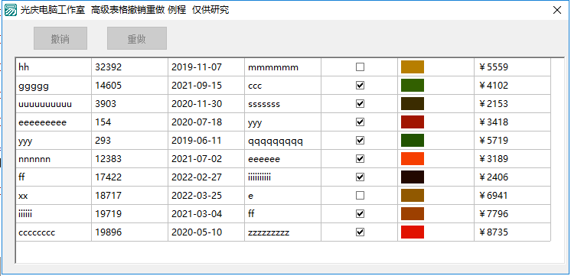Viewport: 571px width, 276px height.
Task: Select the date cell 2022-02-27
Action: (x=206, y=177)
